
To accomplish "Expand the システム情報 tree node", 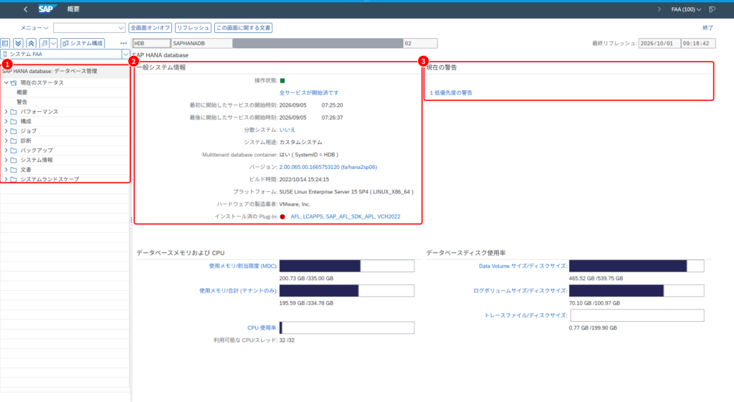I will coord(6,160).
